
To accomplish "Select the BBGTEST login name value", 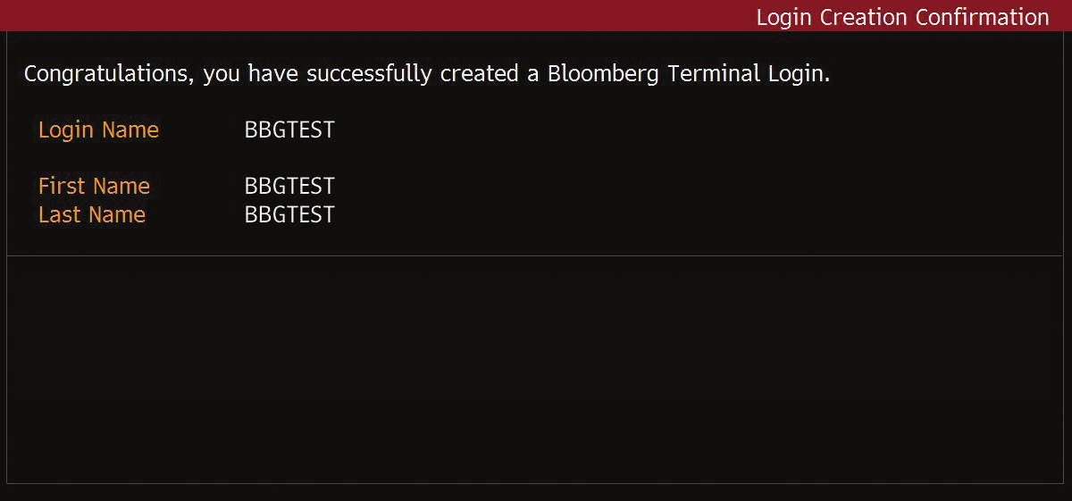I will 289,129.
